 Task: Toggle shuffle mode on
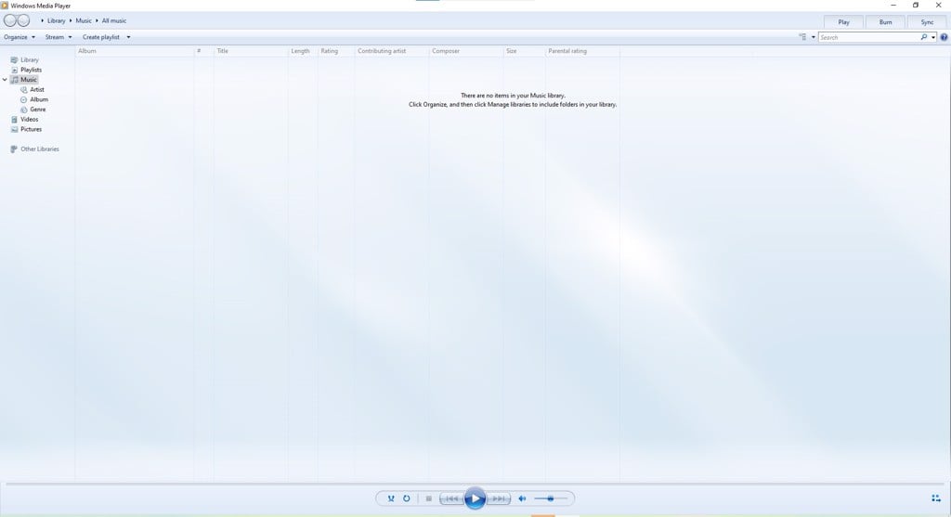pos(392,498)
